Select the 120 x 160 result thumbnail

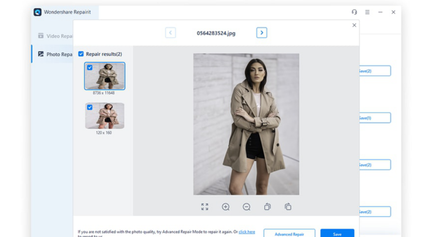[x=105, y=116]
